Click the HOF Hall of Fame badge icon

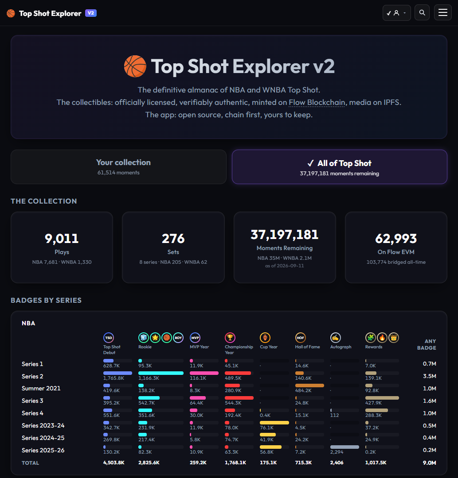pyautogui.click(x=301, y=338)
